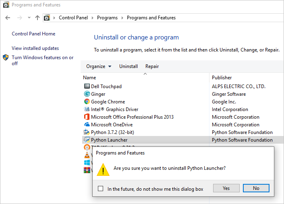Expand chevron after Control Panel breadcrumb
Viewport: 284px width, 204px height.
tap(92, 18)
